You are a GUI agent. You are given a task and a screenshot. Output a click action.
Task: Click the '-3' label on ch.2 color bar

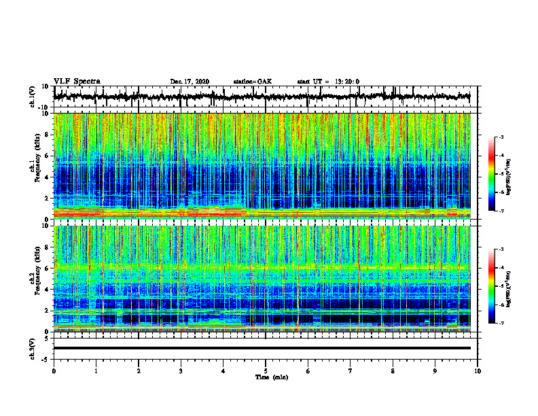pos(501,249)
